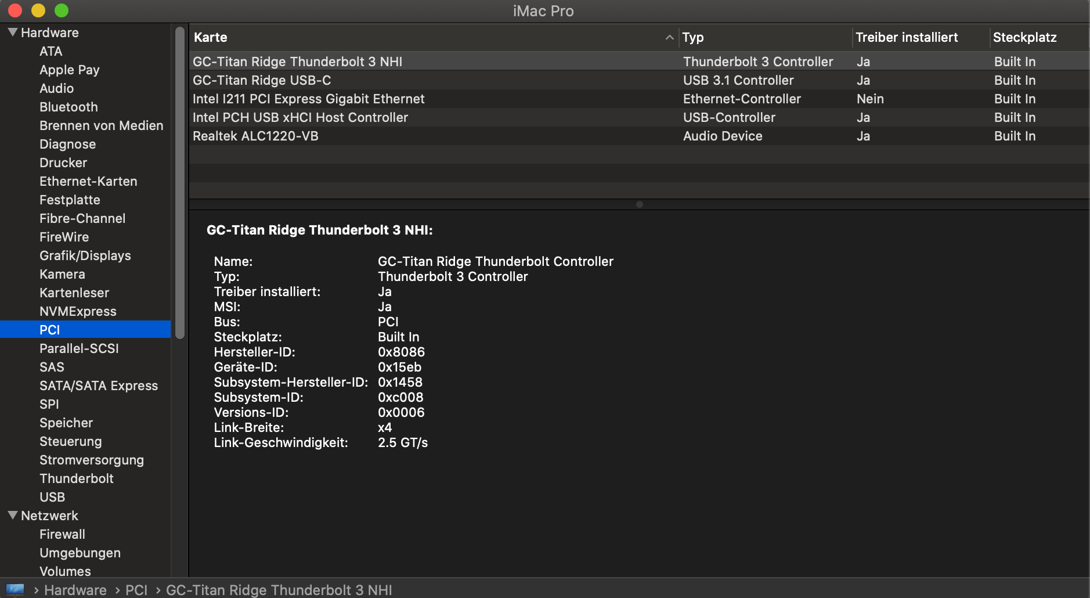Collapse the Hardware section triangle
Viewport: 1090px width, 598px height.
[13, 33]
